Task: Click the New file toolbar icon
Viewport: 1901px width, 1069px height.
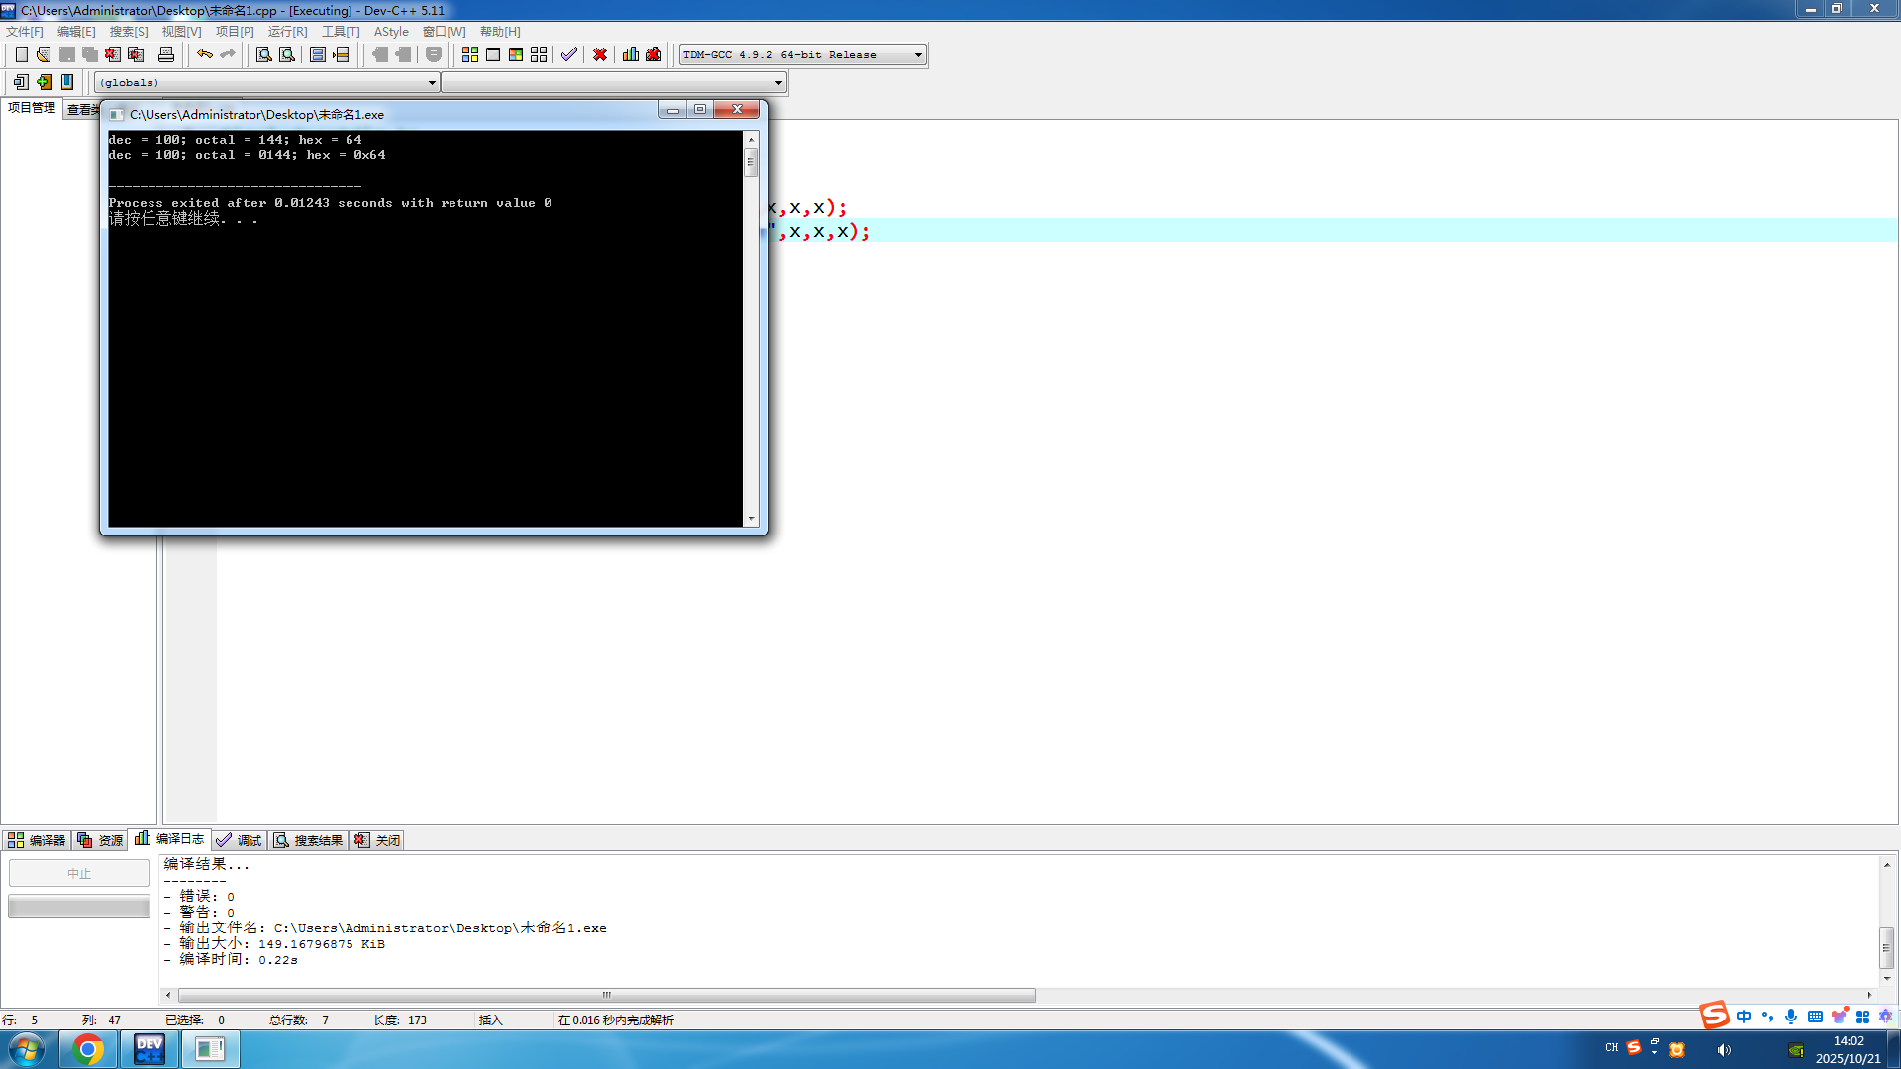Action: click(x=21, y=54)
